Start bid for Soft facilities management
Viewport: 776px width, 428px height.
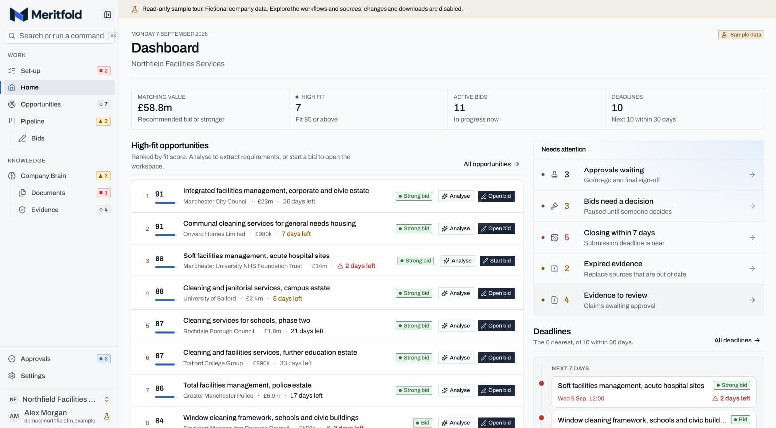click(497, 261)
